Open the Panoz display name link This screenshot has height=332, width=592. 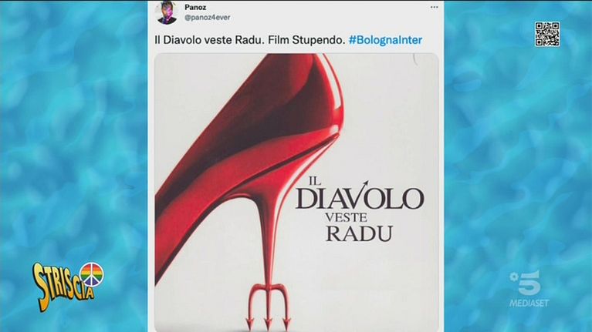(x=195, y=7)
